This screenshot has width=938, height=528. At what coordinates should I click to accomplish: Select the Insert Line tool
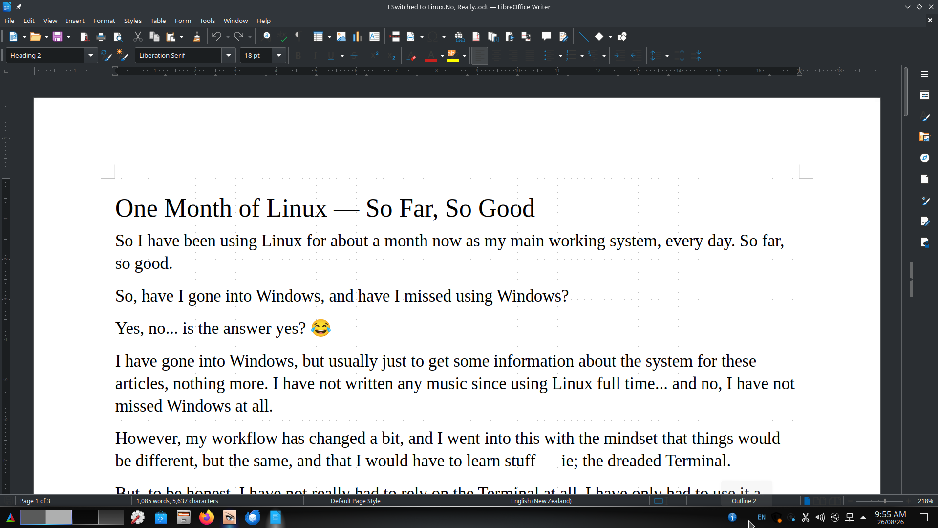[583, 37]
